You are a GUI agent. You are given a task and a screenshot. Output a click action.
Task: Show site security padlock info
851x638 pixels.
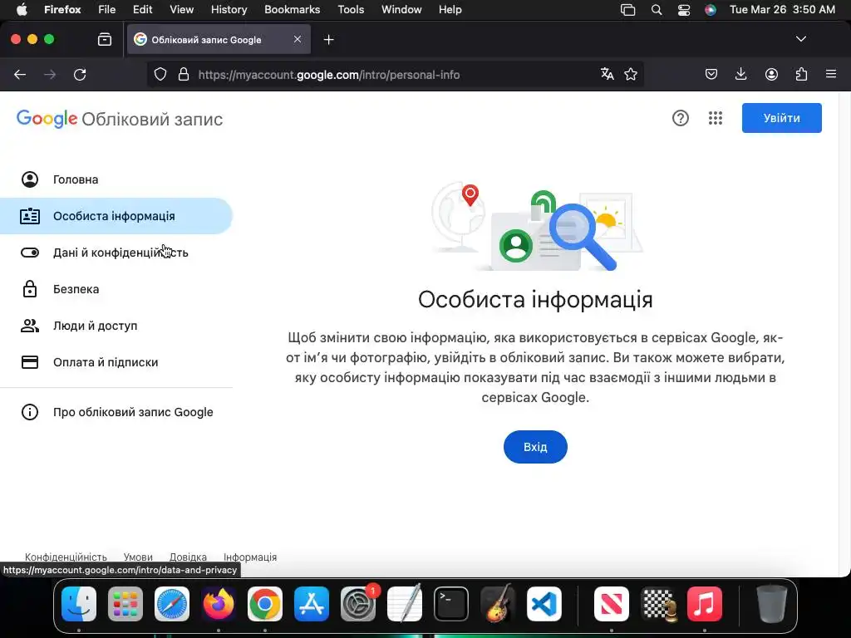184,74
